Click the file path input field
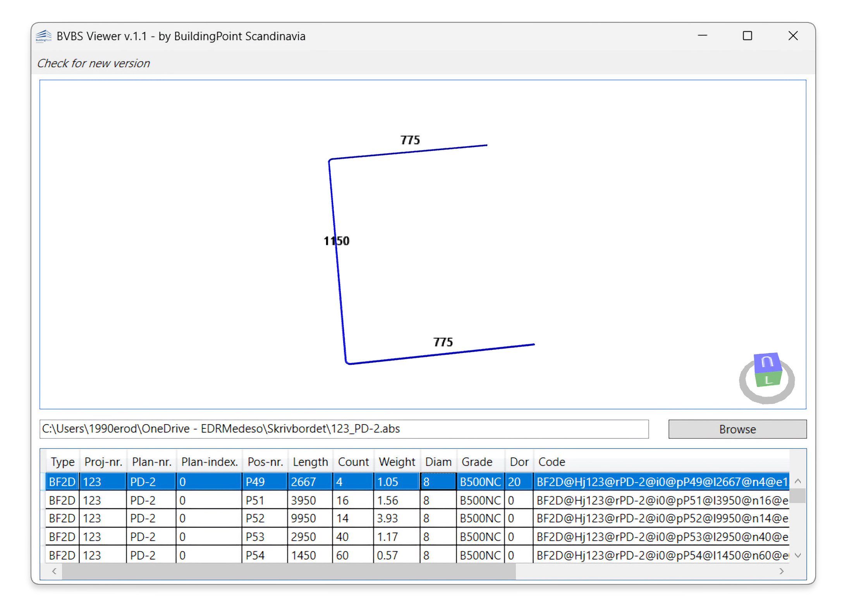 point(343,429)
